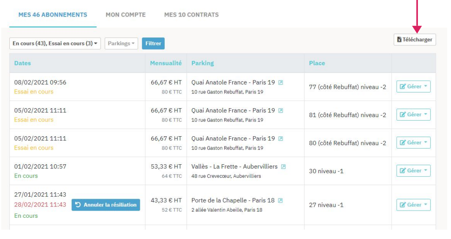Switch to Mes 10 Contrats tab
The image size is (451, 239).
(x=191, y=15)
